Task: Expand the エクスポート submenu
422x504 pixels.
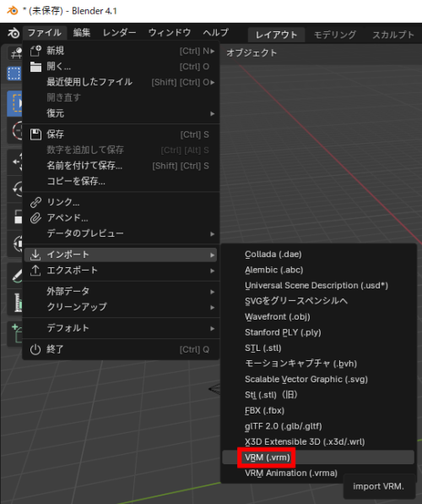Action: click(x=122, y=271)
